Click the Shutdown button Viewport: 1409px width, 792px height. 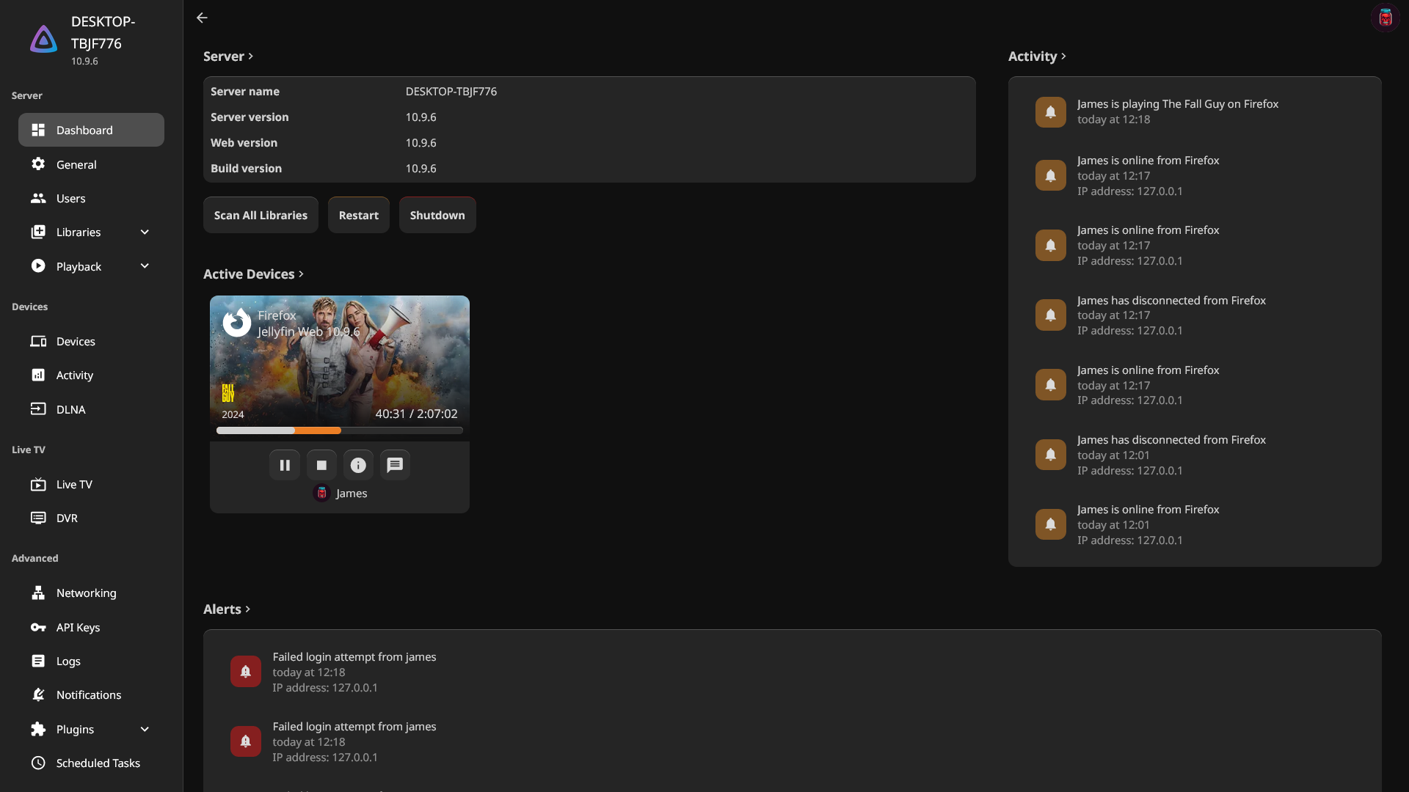(x=437, y=215)
